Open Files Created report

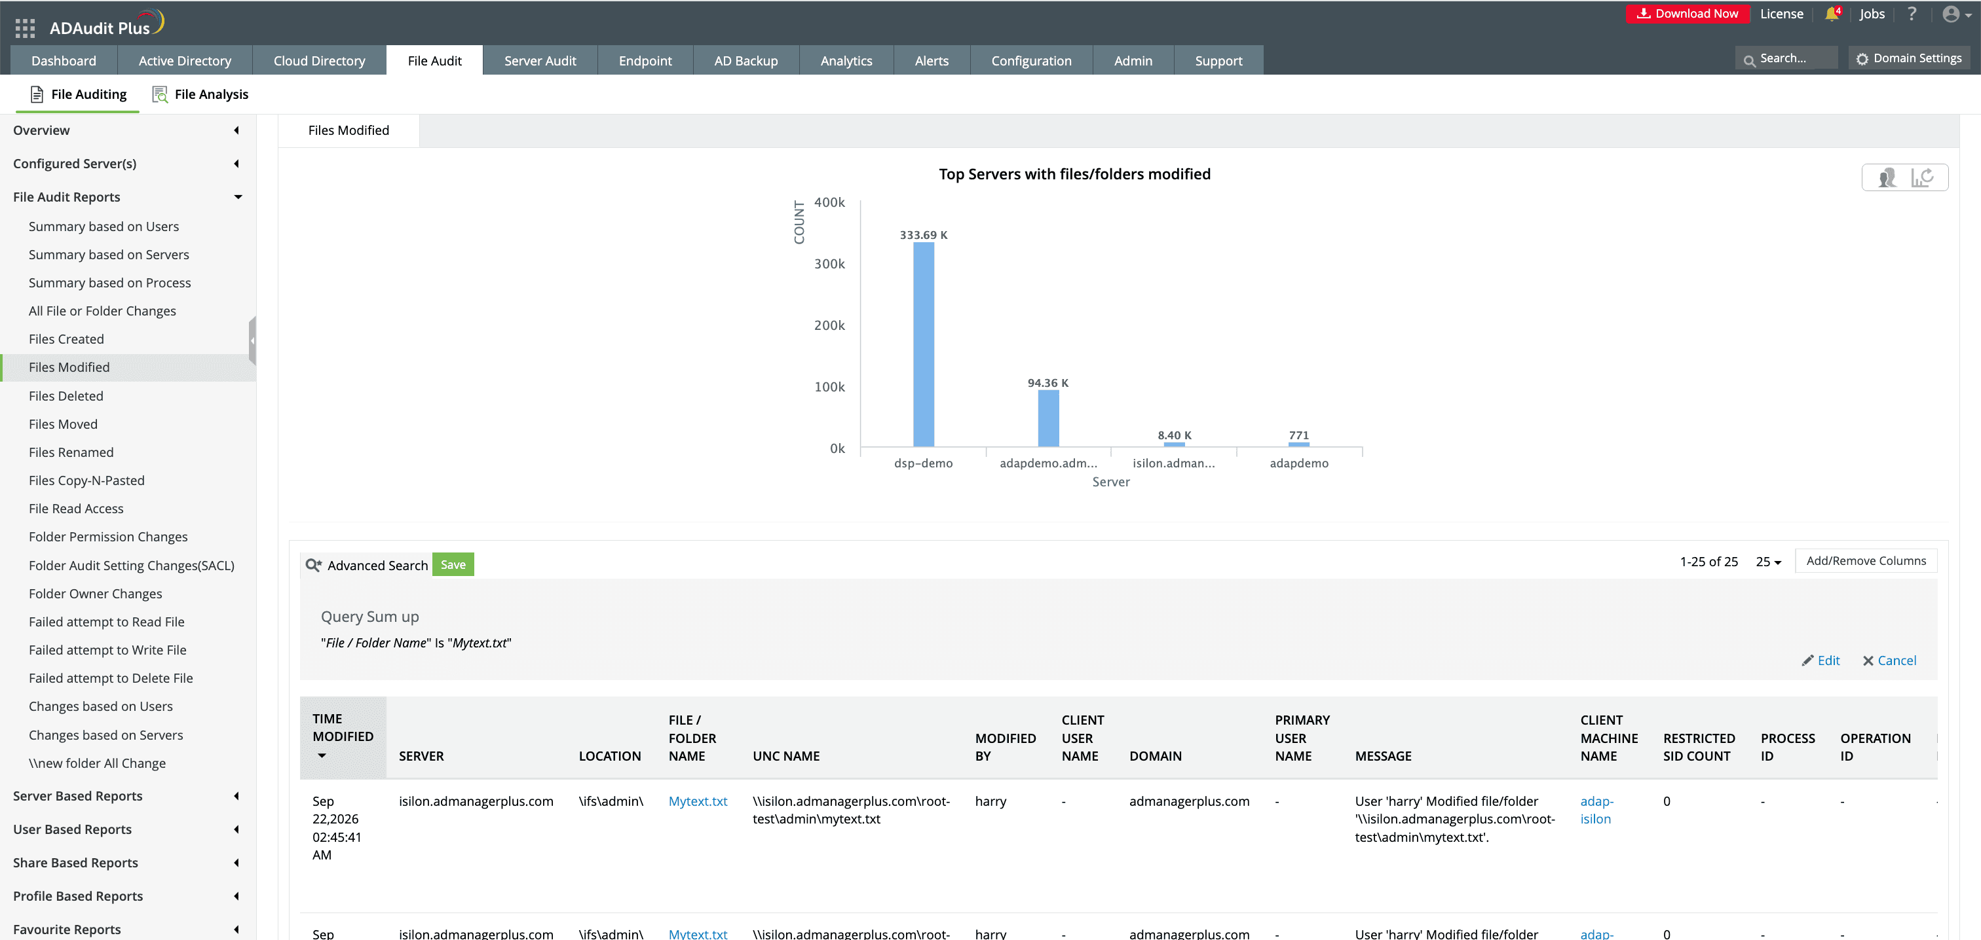[x=66, y=339]
